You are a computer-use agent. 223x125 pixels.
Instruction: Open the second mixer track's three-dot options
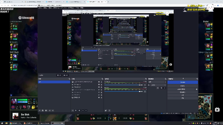pos(145,92)
